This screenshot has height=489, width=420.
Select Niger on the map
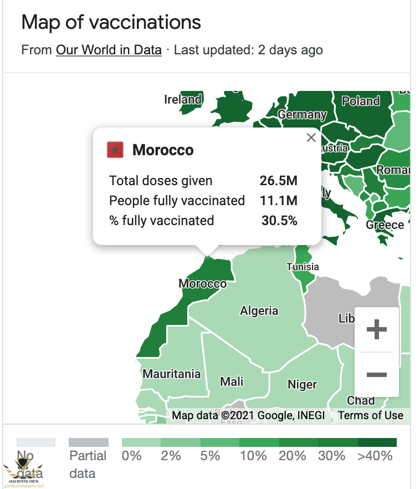302,385
